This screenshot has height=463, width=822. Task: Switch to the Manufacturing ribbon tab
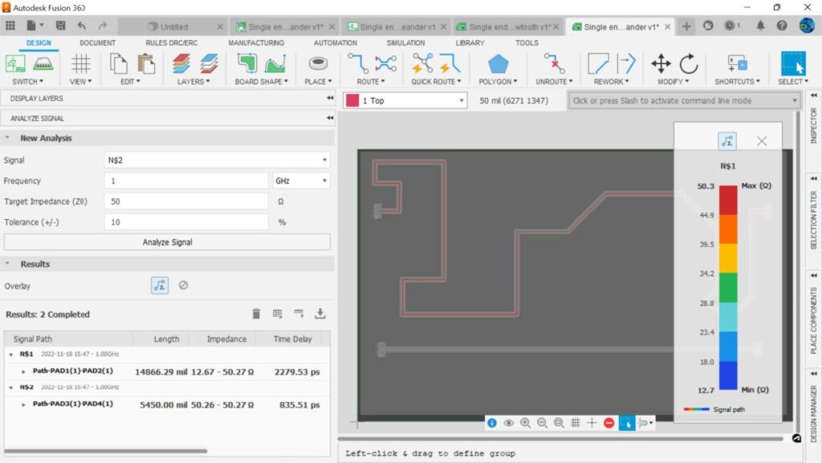pos(256,43)
